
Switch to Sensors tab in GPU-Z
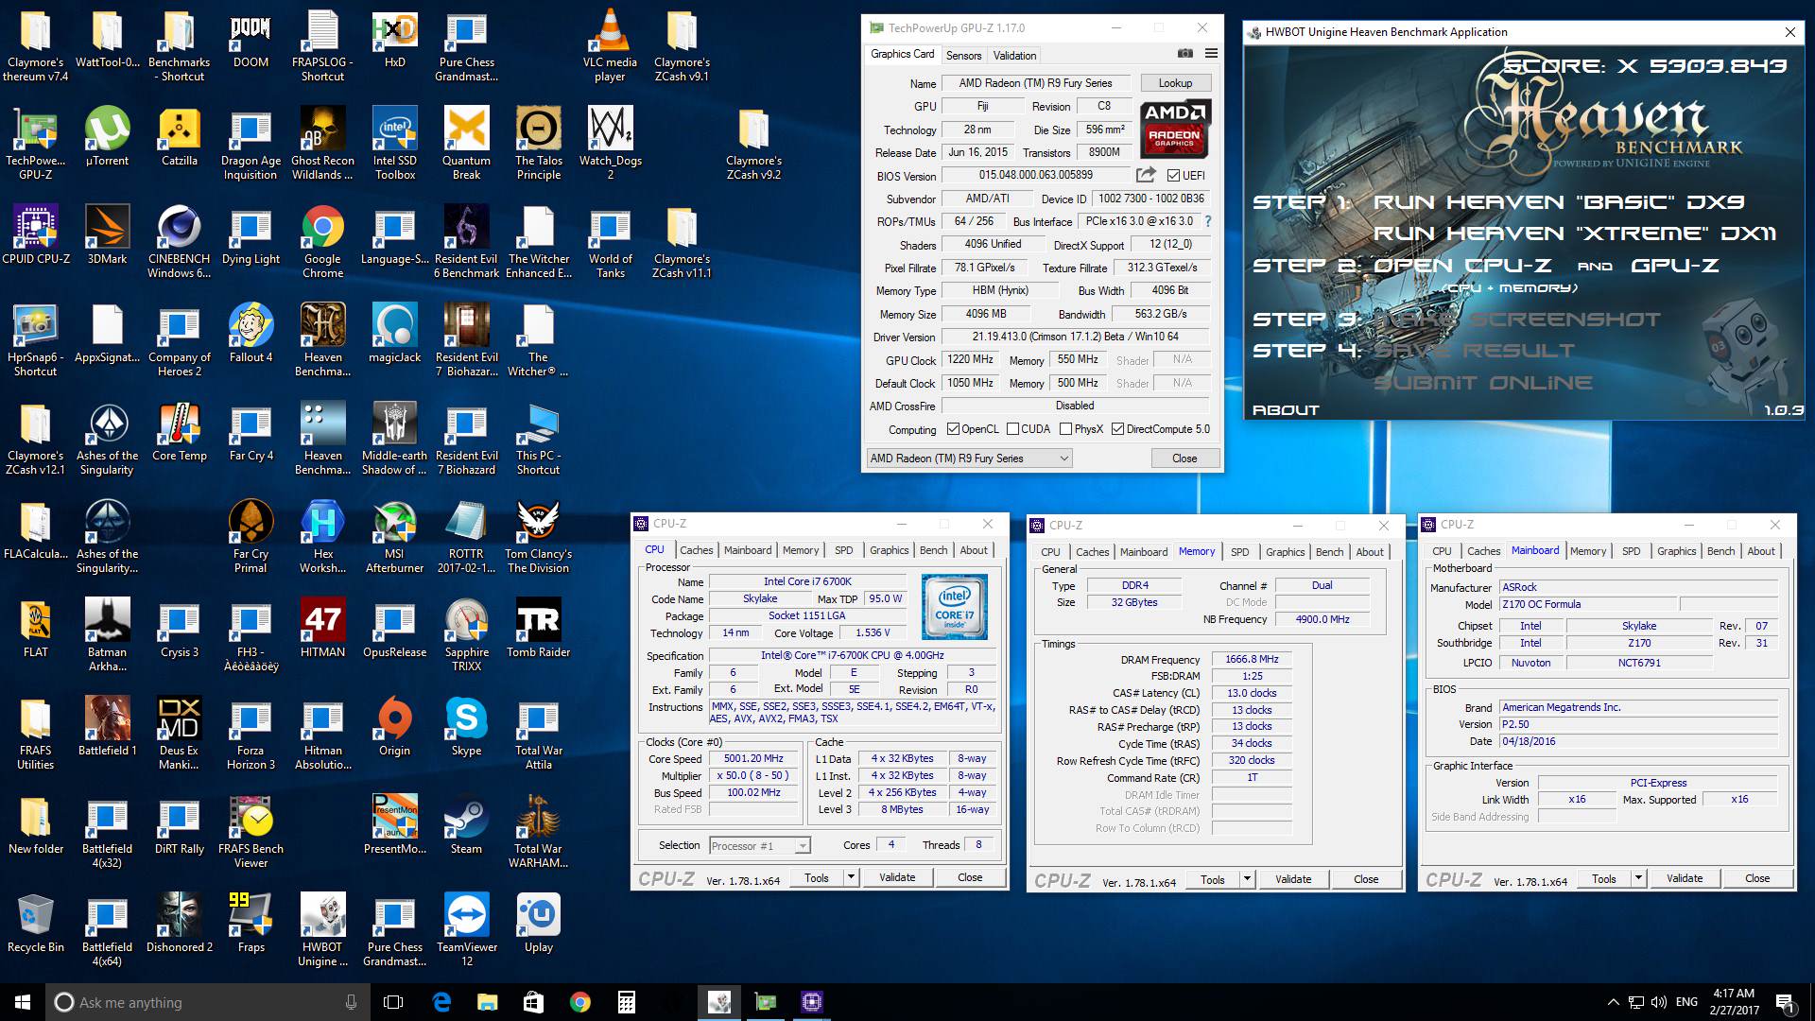pos(963,56)
